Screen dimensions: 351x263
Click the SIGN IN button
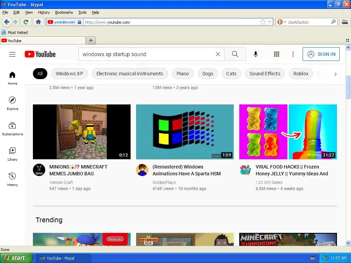coord(321,54)
